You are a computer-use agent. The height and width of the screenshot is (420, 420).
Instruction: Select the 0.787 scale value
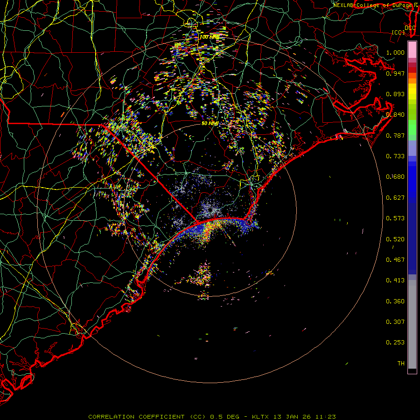click(395, 135)
